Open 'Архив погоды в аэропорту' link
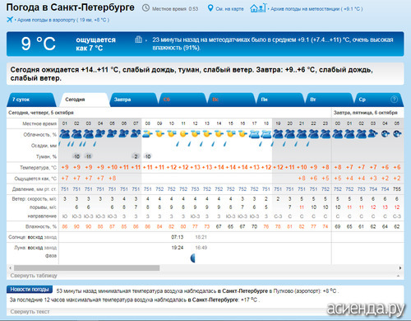The image size is (411, 321). [63, 20]
